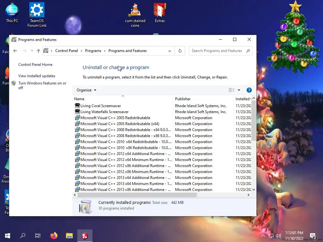323x242 pixels.
Task: Launch Firefox from the taskbar
Action: pos(54,235)
